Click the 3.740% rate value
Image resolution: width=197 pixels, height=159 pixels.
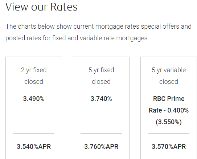coord(101,99)
